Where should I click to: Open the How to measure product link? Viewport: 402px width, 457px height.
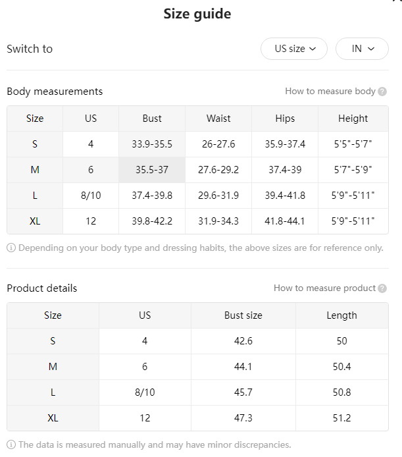[324, 288]
